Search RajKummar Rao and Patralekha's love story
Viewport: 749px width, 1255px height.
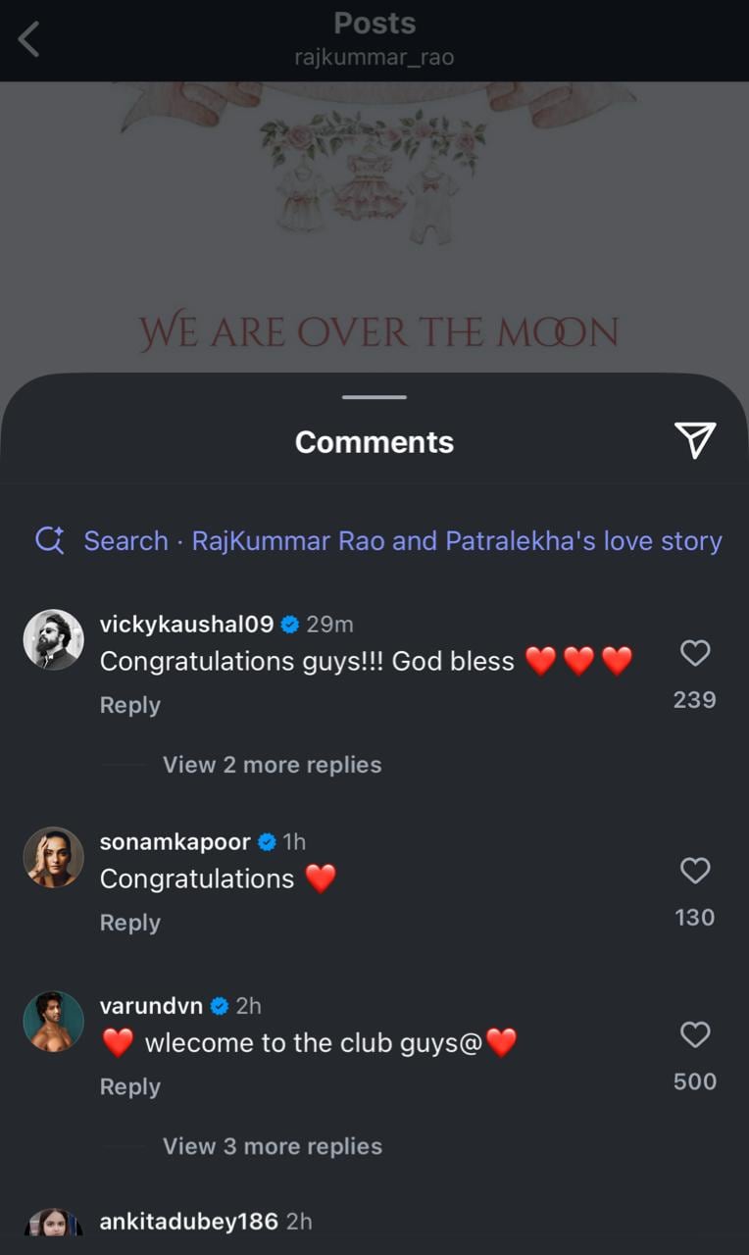tap(403, 541)
